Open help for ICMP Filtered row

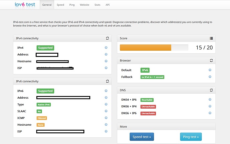coord(106,118)
